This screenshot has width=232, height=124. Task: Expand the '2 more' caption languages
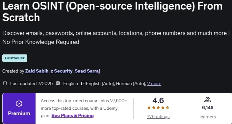tap(154, 84)
